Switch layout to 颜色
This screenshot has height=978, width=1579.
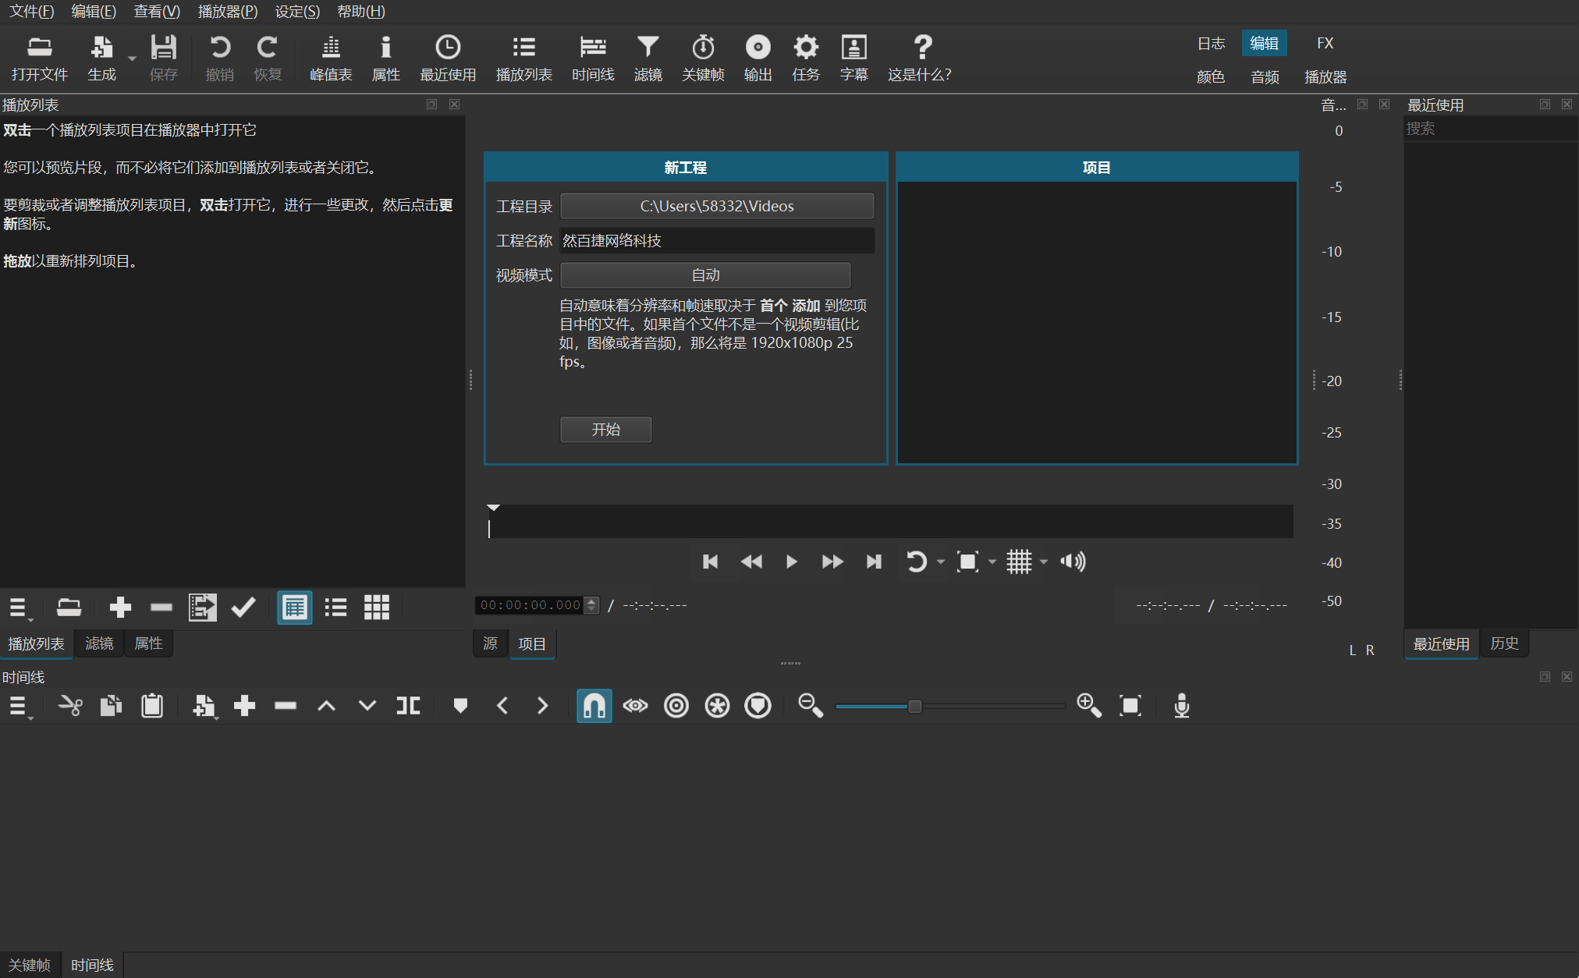(x=1211, y=76)
